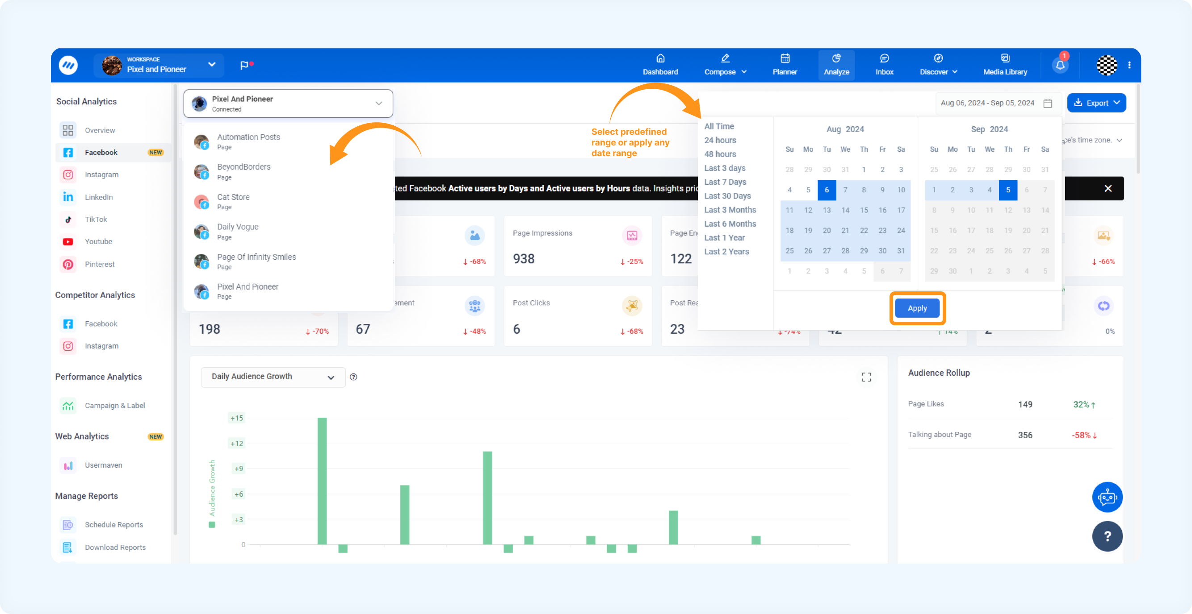Expand chart with fullscreen icon
This screenshot has height=614, width=1192.
pyautogui.click(x=866, y=377)
